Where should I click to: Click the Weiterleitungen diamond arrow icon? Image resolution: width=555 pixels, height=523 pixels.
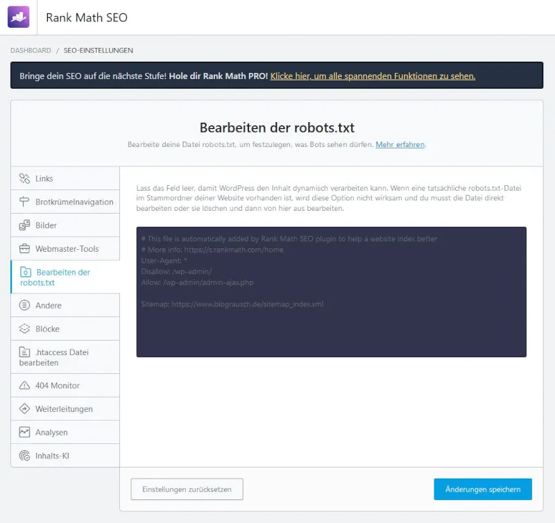(x=24, y=409)
